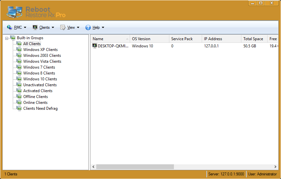Click the DESKTOP-QKMI client computer icon
The height and width of the screenshot is (179, 281).
point(95,46)
